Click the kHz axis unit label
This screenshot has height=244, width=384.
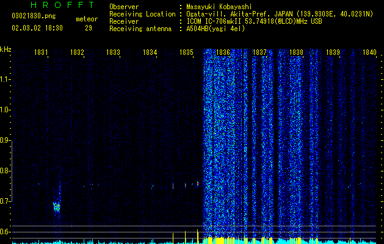(5, 49)
